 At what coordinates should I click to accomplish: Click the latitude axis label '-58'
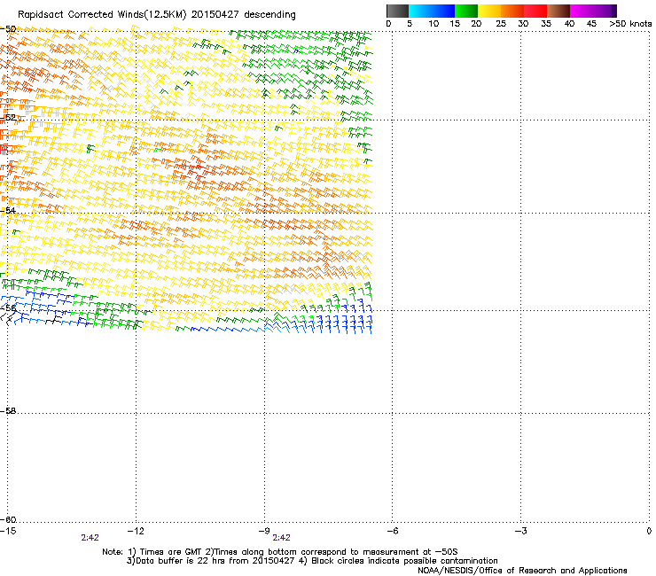[8, 411]
